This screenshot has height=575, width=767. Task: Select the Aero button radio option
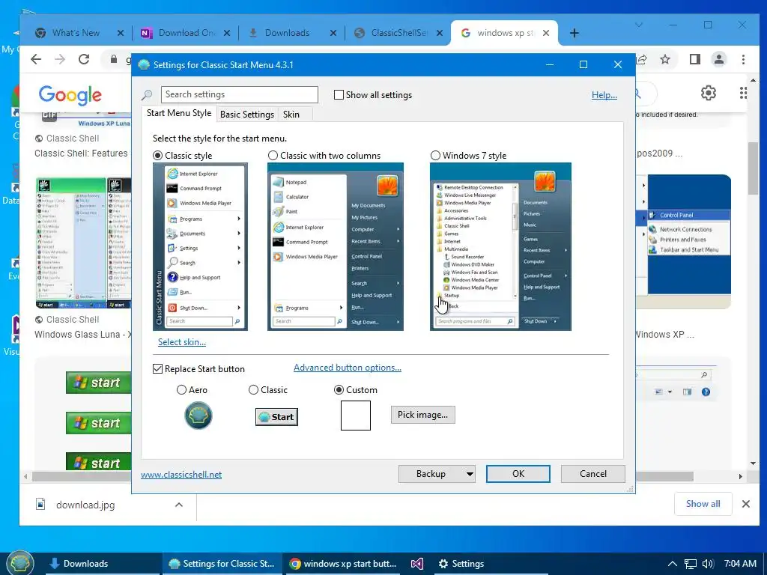coord(181,389)
